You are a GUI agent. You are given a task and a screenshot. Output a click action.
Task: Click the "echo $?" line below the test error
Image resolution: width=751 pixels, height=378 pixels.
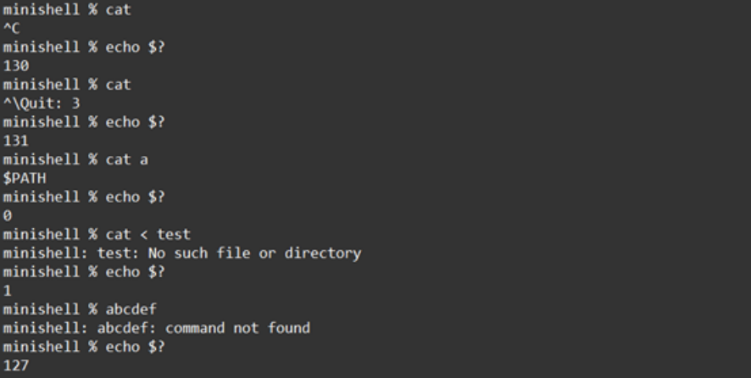(x=135, y=269)
